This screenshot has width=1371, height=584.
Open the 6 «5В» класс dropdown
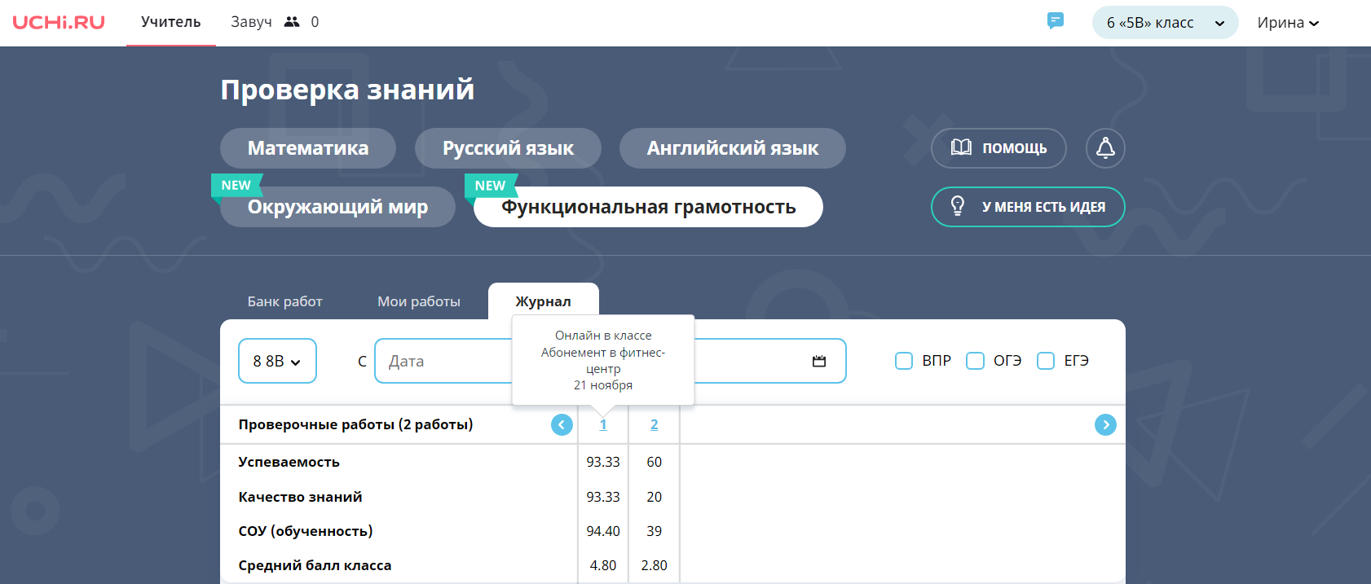pyautogui.click(x=1165, y=23)
